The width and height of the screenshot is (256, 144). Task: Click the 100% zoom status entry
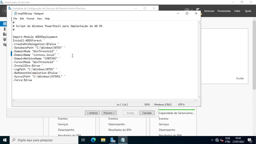click(x=147, y=104)
